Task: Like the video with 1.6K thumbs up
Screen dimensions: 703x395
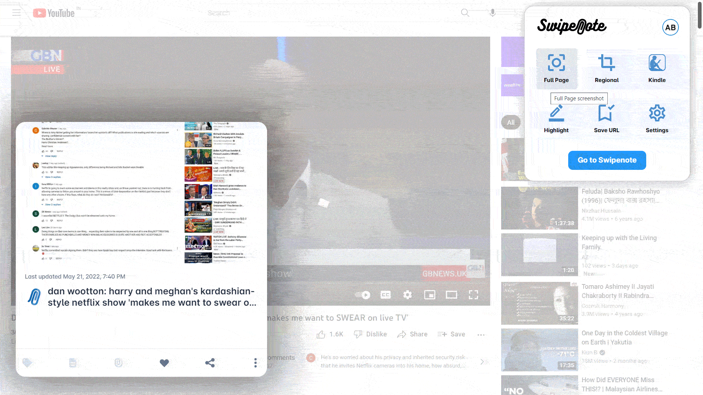Action: click(x=330, y=334)
